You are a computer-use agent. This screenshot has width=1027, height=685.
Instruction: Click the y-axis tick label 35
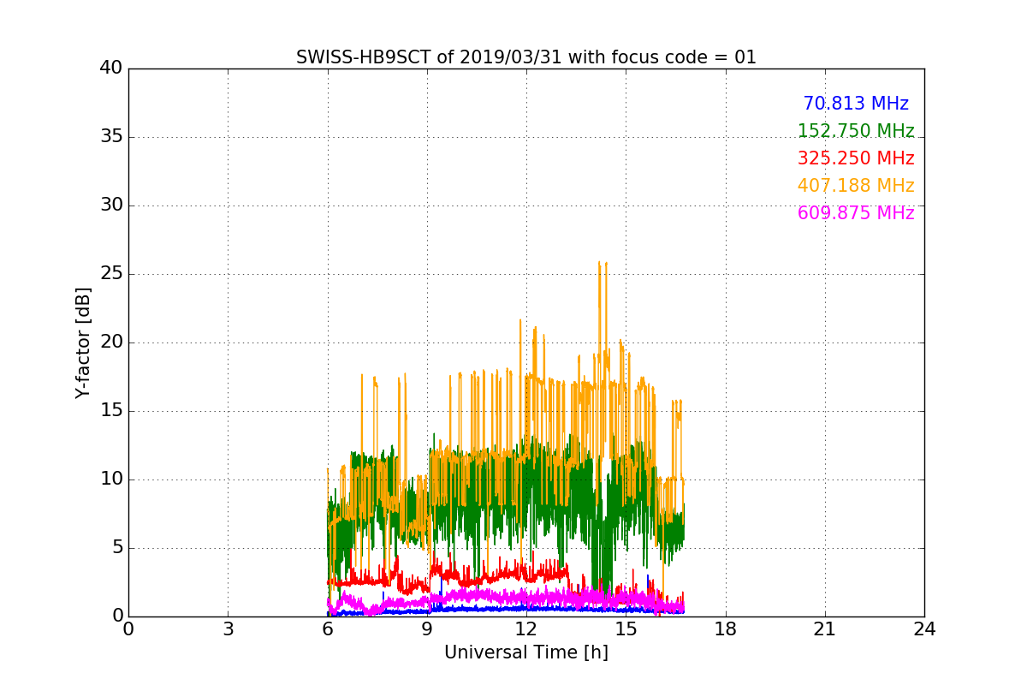(110, 137)
